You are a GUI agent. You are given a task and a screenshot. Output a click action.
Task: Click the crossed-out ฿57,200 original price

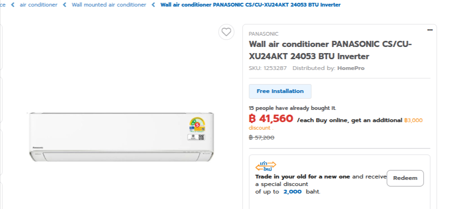[x=261, y=138]
